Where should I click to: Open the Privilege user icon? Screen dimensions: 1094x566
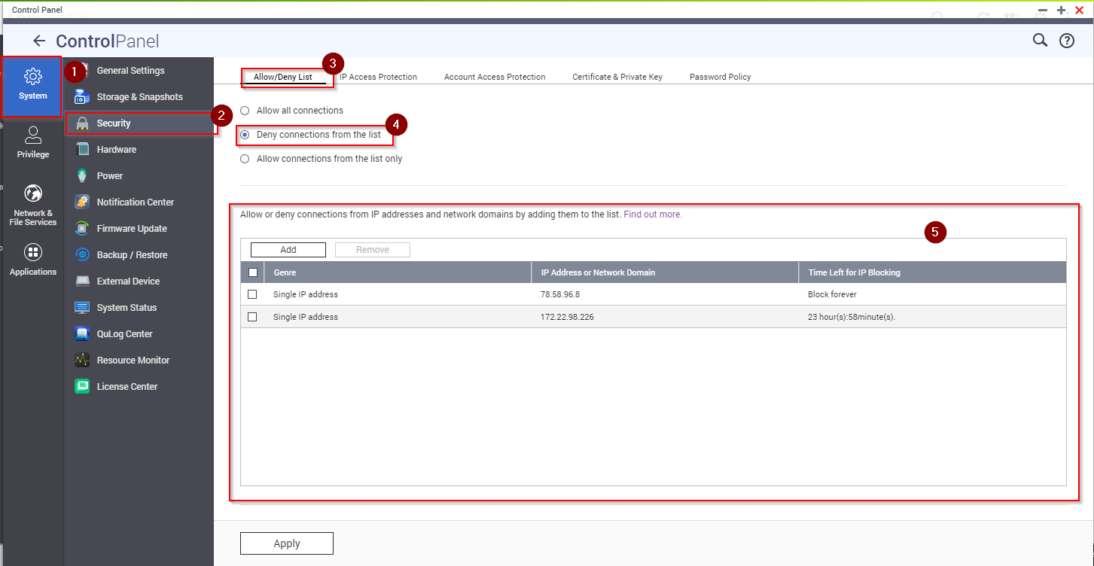click(32, 135)
